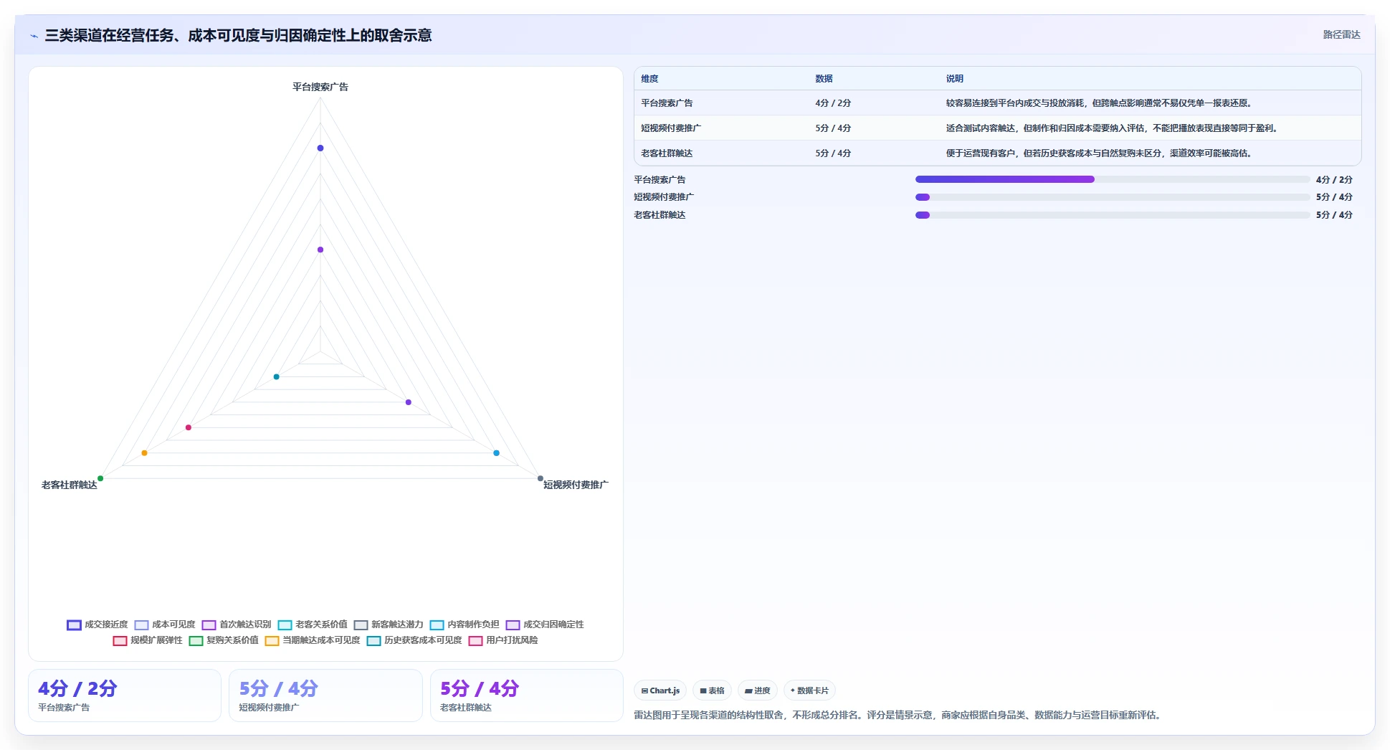This screenshot has height=750, width=1390.
Task: Click the description starting 适合测试内容触达
Action: [1112, 128]
